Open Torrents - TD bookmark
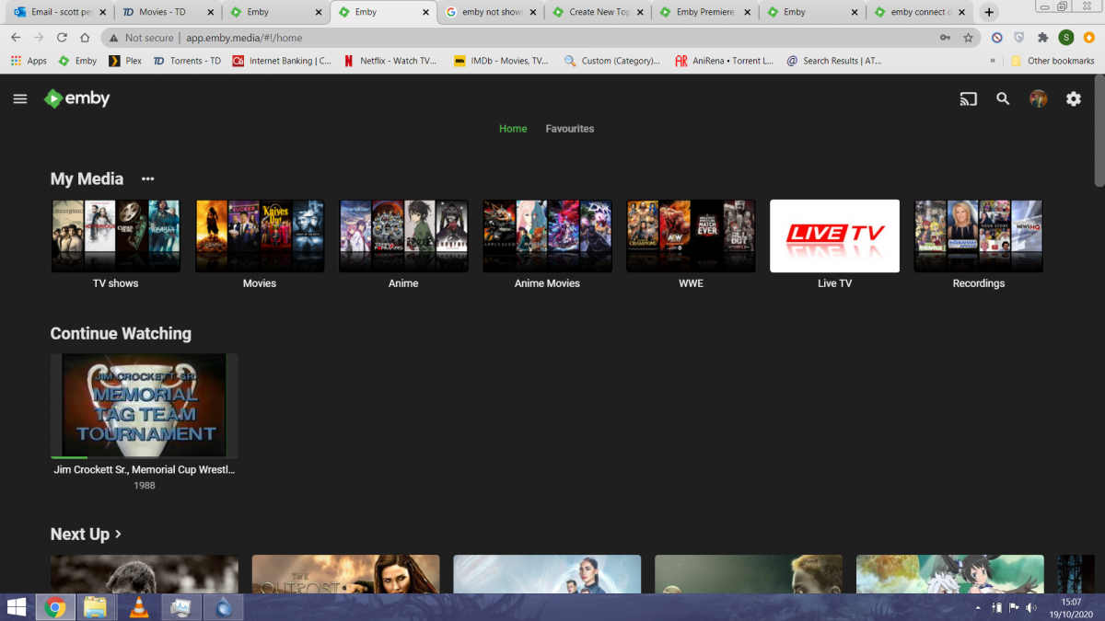The height and width of the screenshot is (621, 1105). click(187, 61)
